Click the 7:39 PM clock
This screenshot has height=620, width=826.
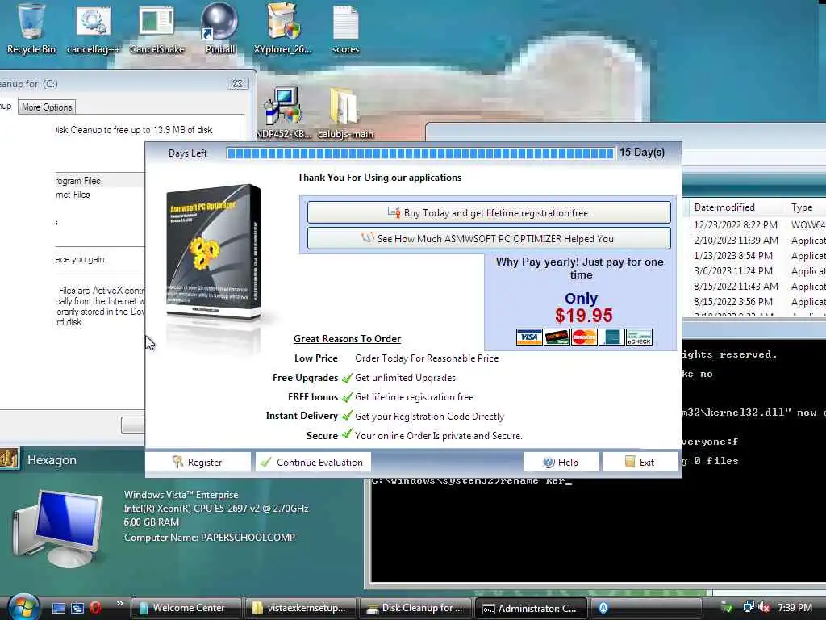pyautogui.click(x=795, y=607)
